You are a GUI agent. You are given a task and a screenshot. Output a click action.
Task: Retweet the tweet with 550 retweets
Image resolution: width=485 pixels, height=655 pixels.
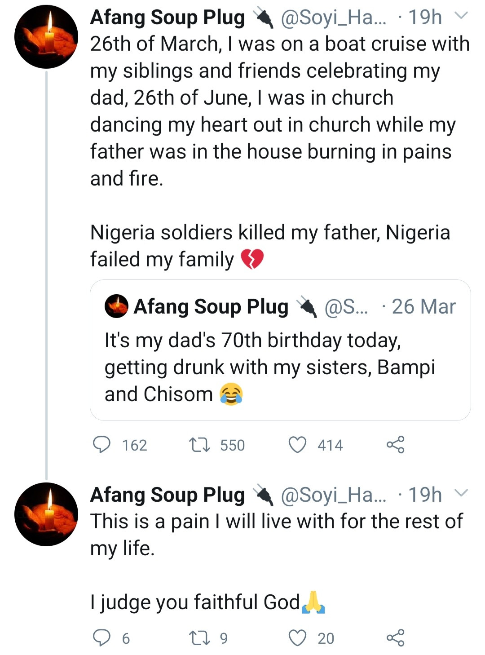click(199, 445)
